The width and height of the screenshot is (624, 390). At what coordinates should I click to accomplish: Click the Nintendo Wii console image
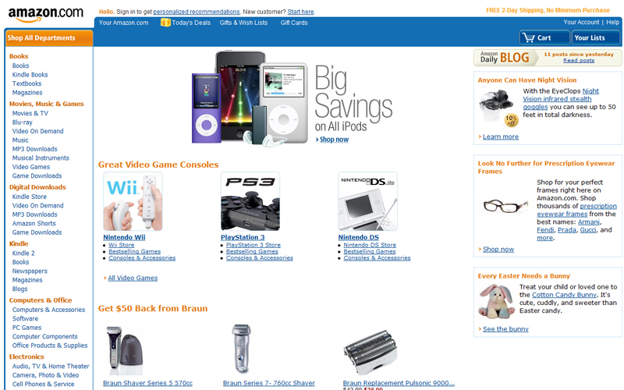point(133,201)
